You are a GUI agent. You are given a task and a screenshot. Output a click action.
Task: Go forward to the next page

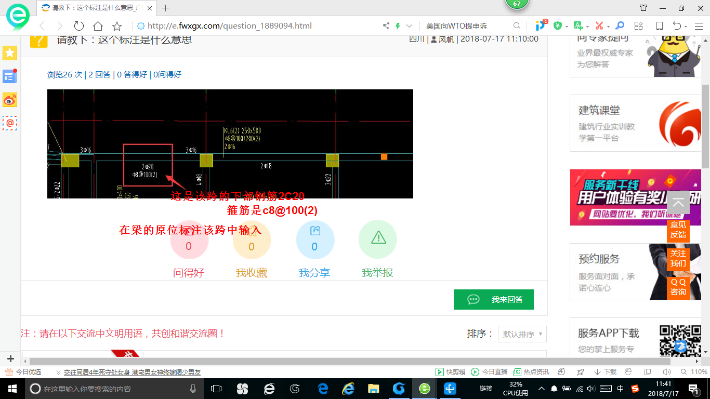[60, 26]
